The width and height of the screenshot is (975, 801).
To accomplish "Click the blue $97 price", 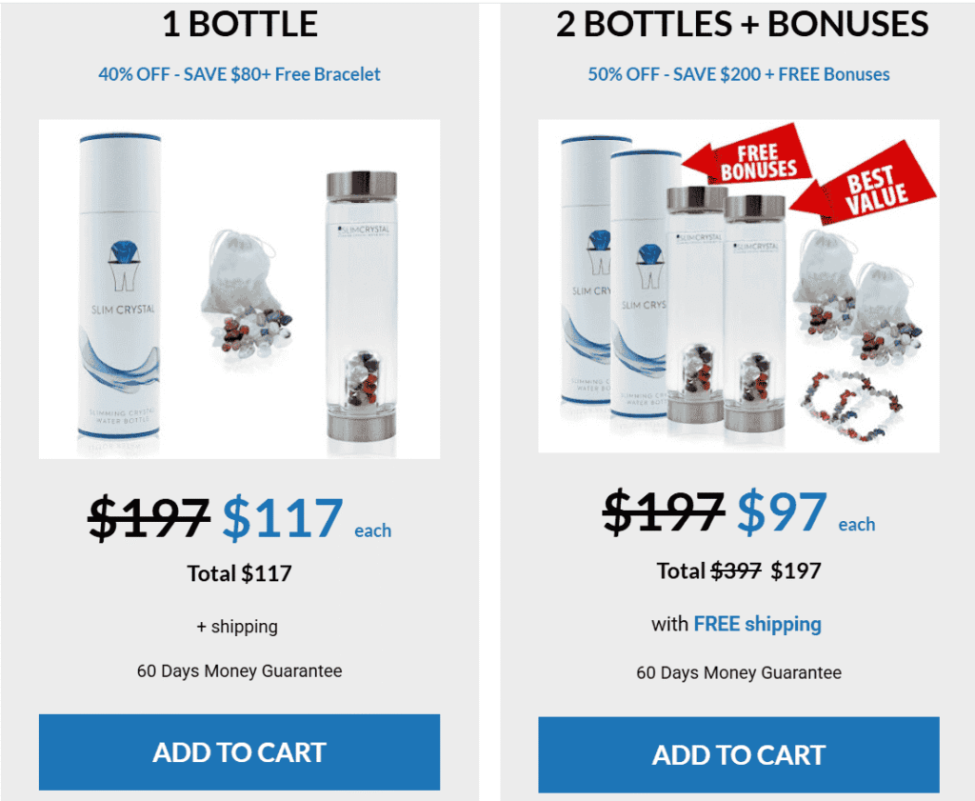I will [x=783, y=512].
